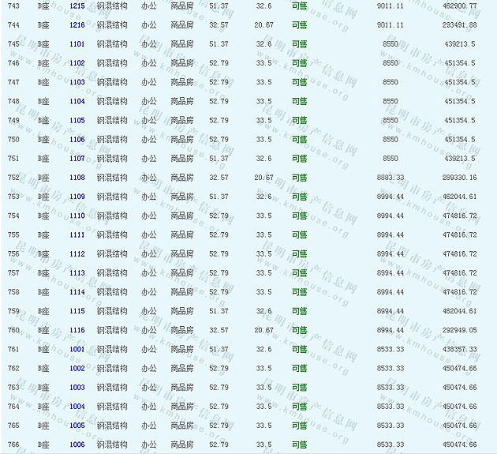
Task: Click 可售 status in row 760
Action: pos(299,330)
